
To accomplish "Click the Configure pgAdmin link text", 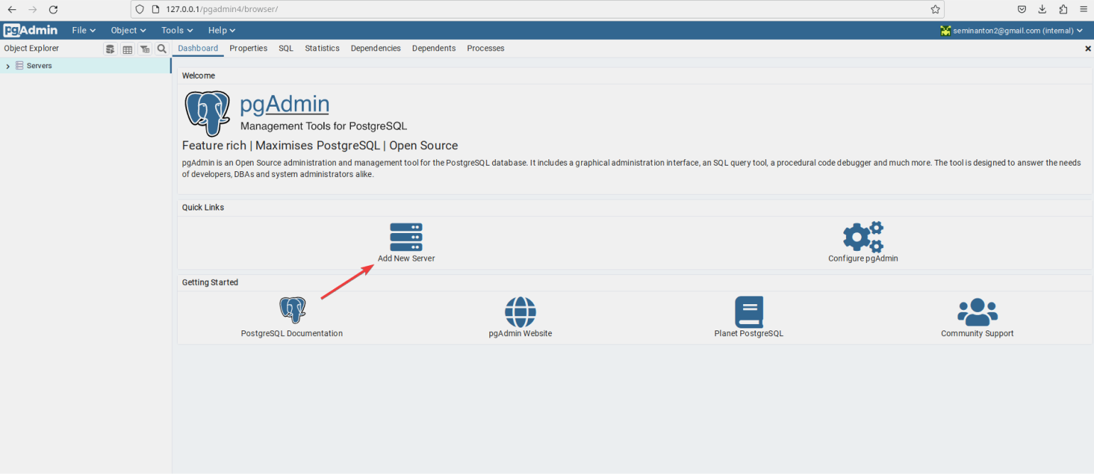I will tap(863, 259).
